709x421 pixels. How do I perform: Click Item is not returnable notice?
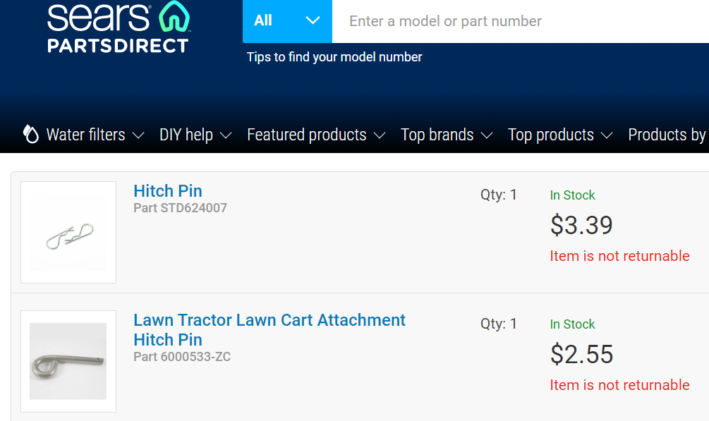point(619,256)
